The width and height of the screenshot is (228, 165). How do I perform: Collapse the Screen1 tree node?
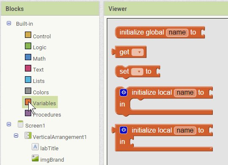9,124
